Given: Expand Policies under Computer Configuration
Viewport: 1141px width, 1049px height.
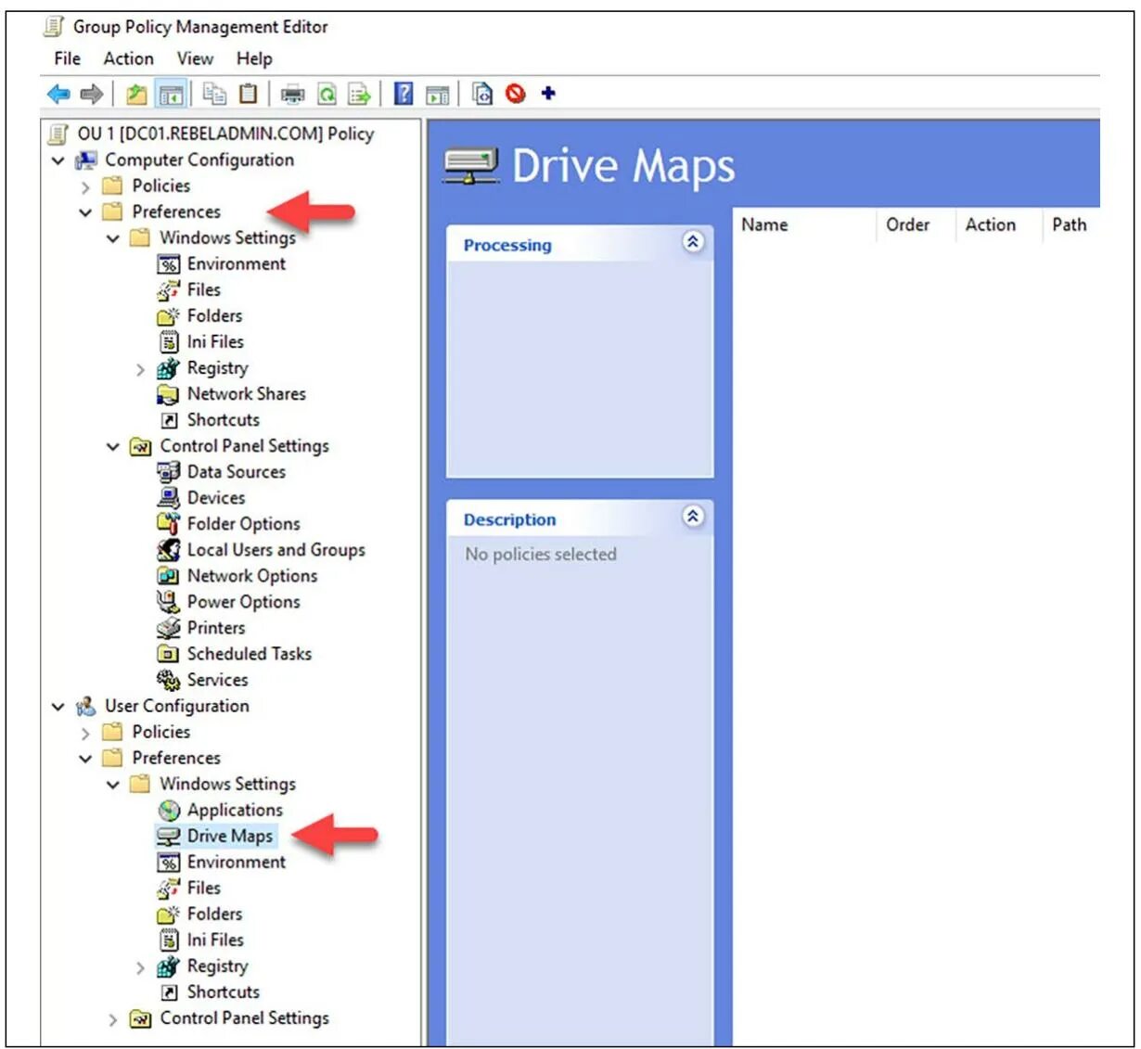Looking at the screenshot, I should coord(85,186).
